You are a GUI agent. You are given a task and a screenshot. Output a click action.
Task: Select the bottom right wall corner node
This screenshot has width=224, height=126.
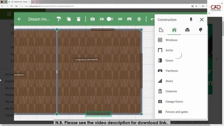(x=141, y=113)
